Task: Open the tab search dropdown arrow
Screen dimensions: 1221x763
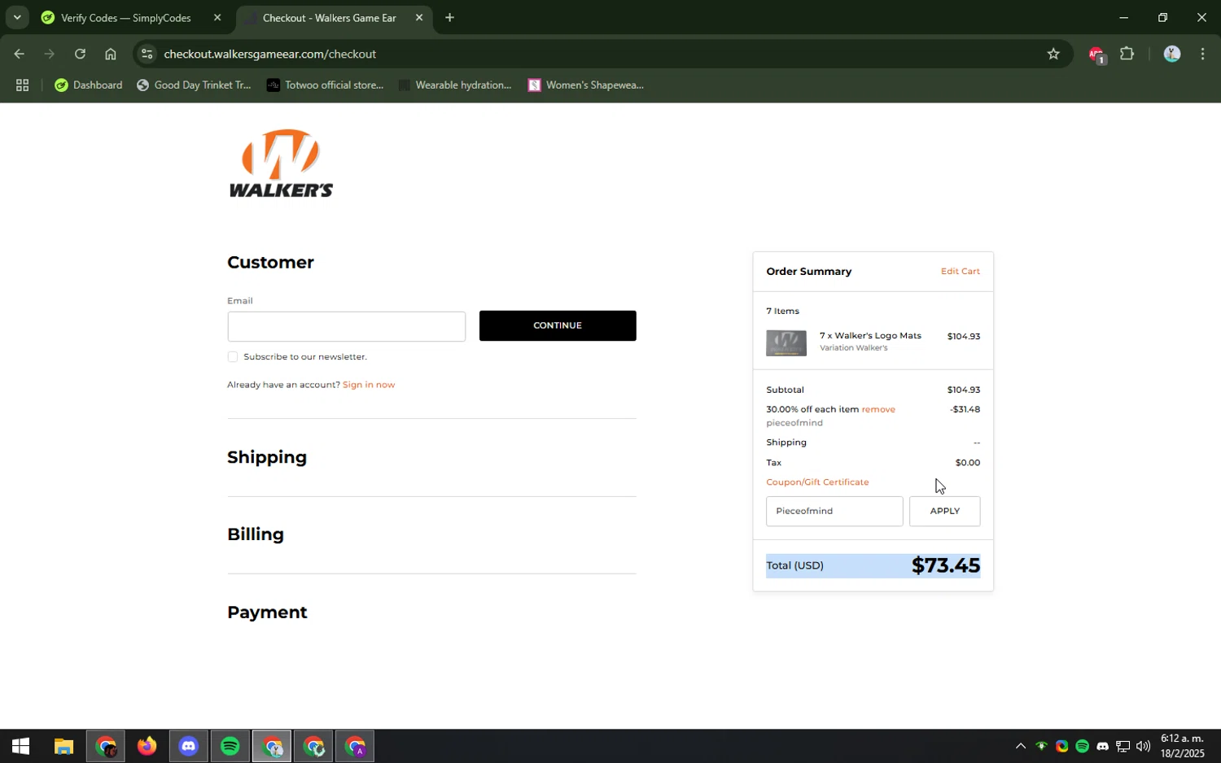Action: pyautogui.click(x=16, y=17)
